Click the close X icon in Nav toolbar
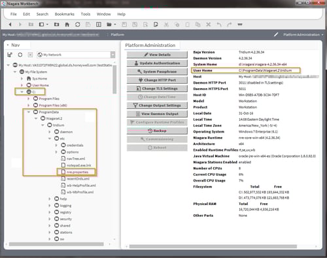Screen dimensions: 327x258 point(30,55)
